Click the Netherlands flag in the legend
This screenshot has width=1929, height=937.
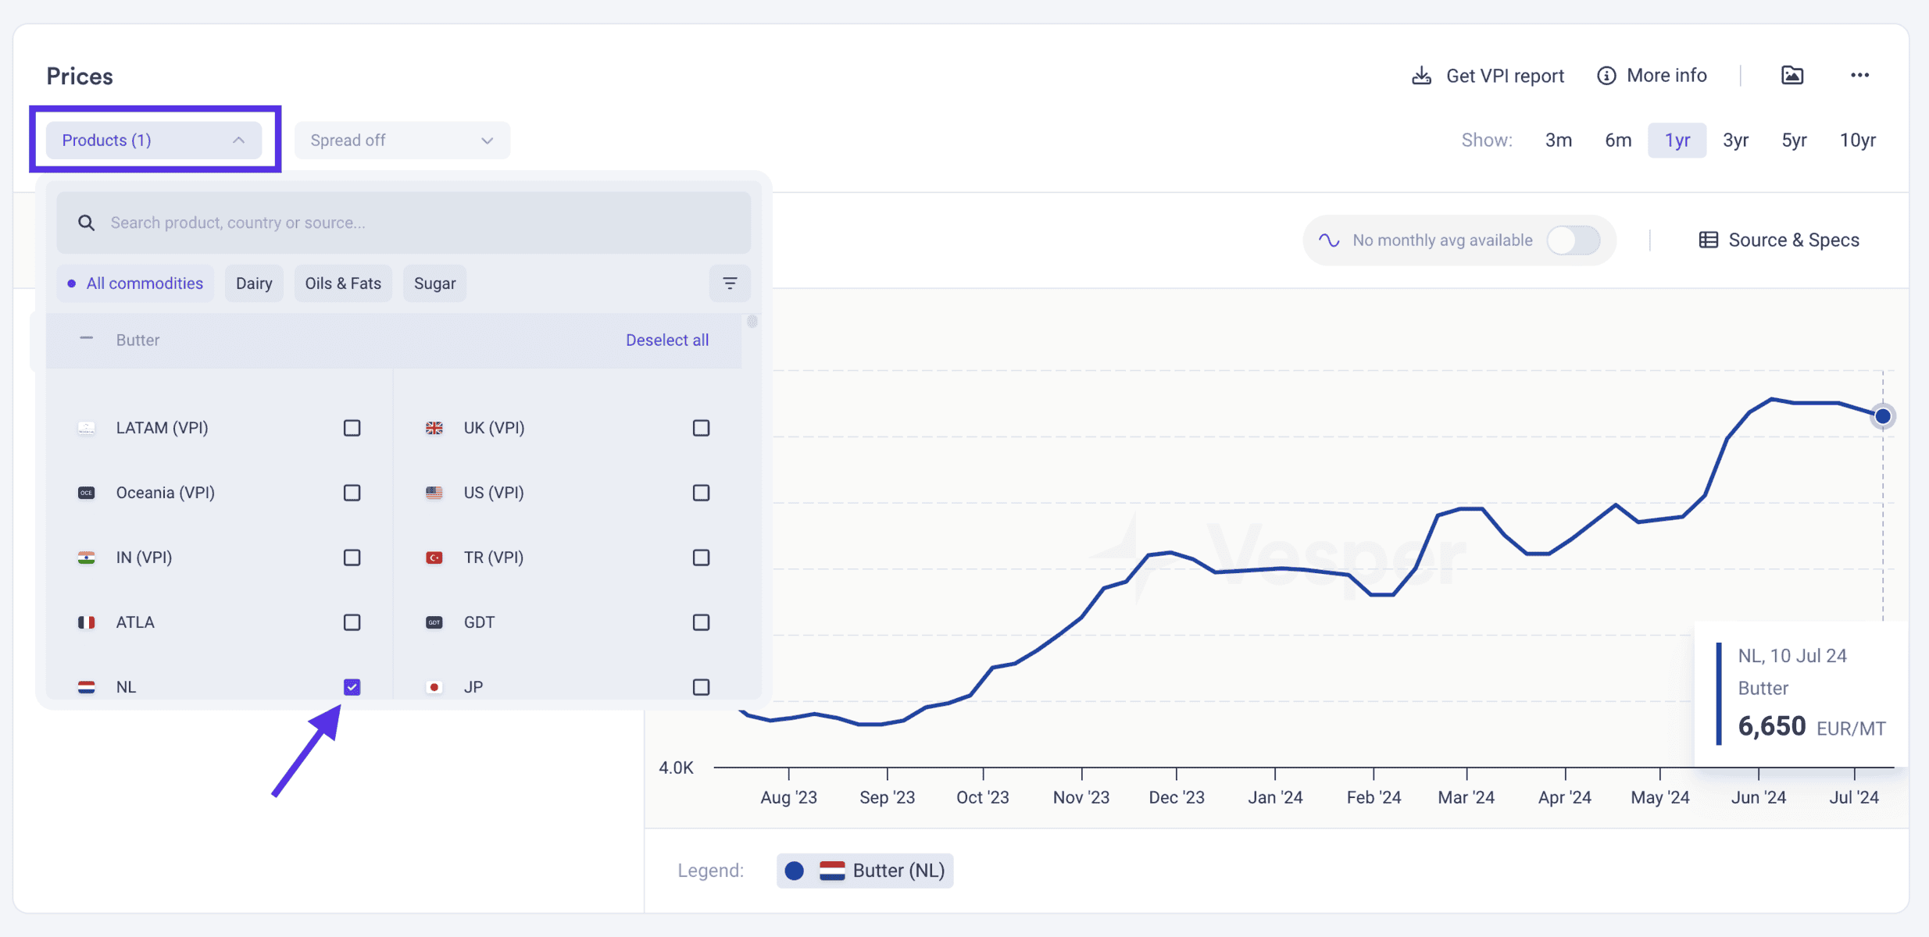[831, 871]
